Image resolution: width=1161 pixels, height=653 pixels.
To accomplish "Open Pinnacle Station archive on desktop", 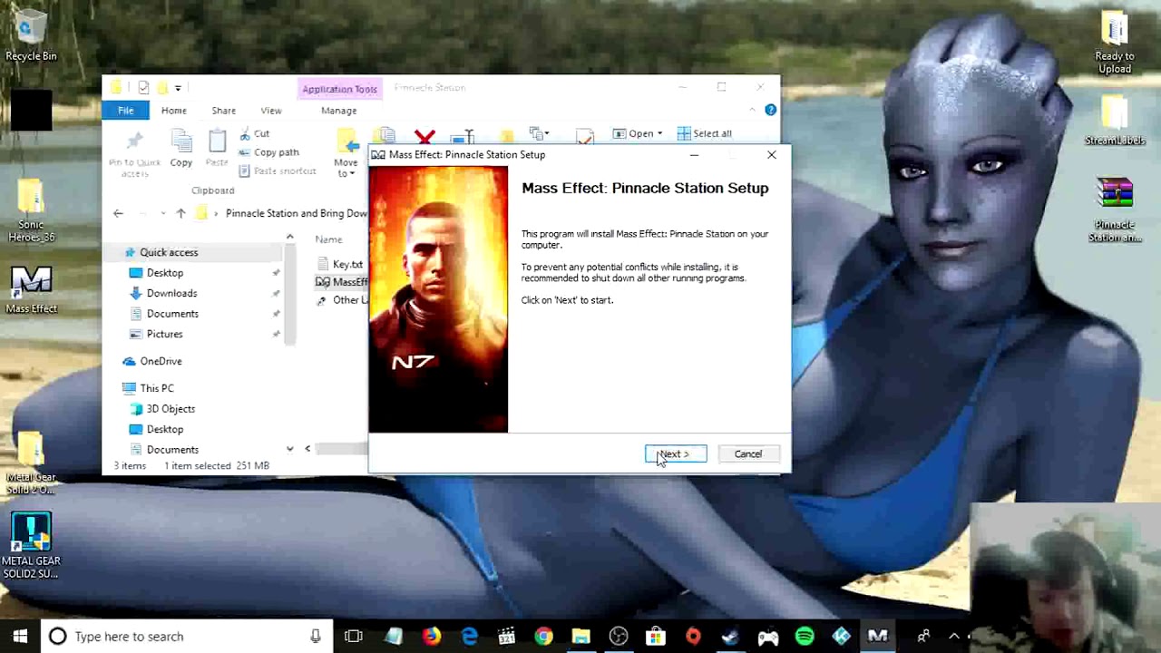I will click(x=1114, y=210).
